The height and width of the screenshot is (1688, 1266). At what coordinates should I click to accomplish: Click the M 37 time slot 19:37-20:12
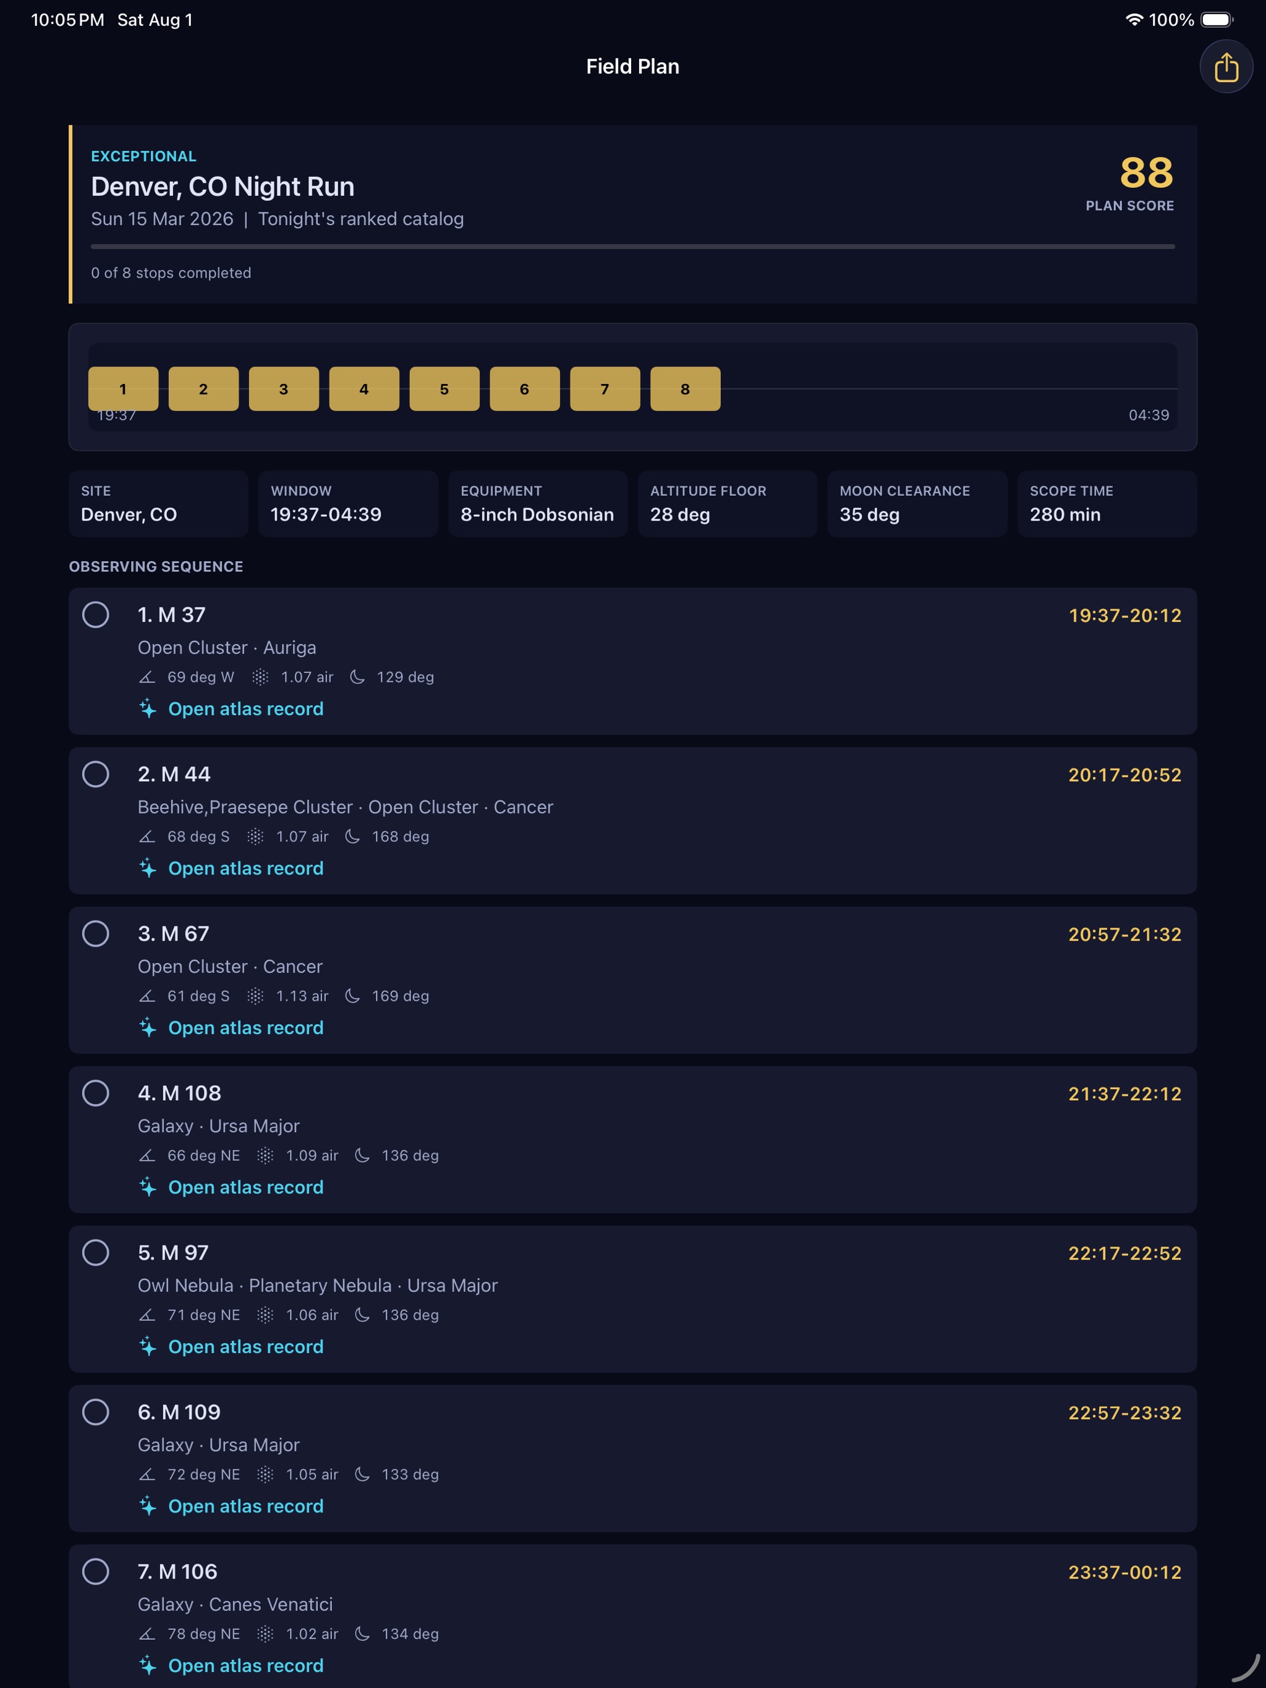tap(1125, 616)
